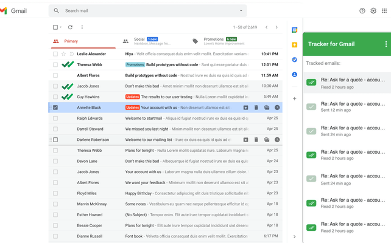Uncheck the Annette Black email checkbox
The image size is (391, 243).
55,108
